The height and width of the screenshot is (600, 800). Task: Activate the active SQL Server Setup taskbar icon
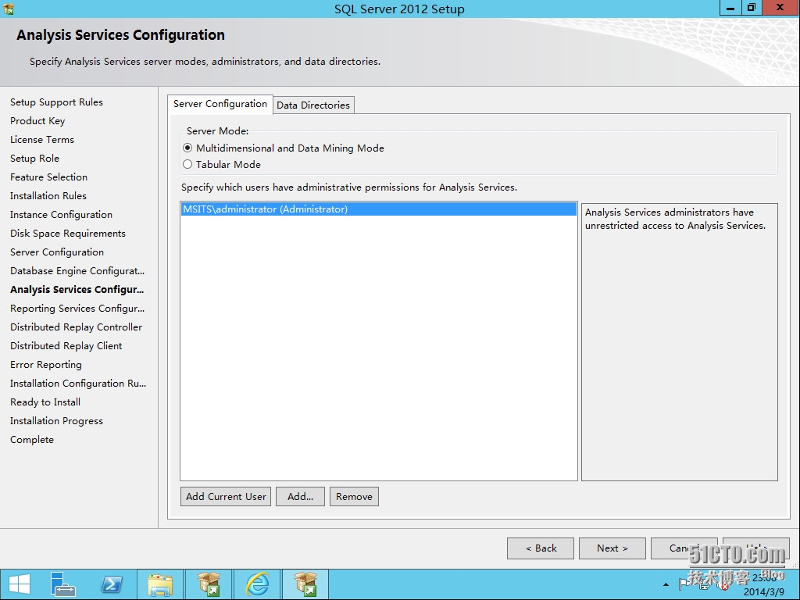click(x=305, y=584)
